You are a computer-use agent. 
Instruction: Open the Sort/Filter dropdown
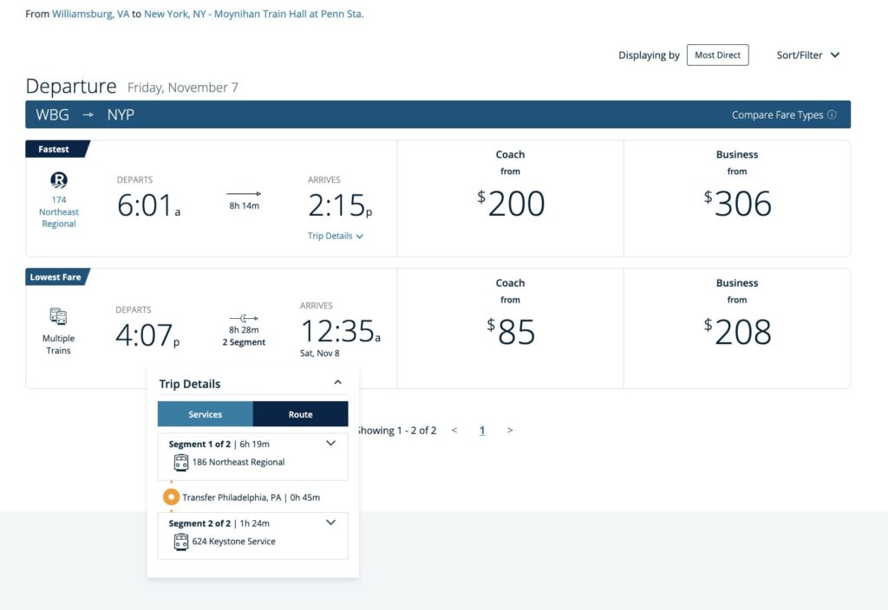(x=808, y=55)
